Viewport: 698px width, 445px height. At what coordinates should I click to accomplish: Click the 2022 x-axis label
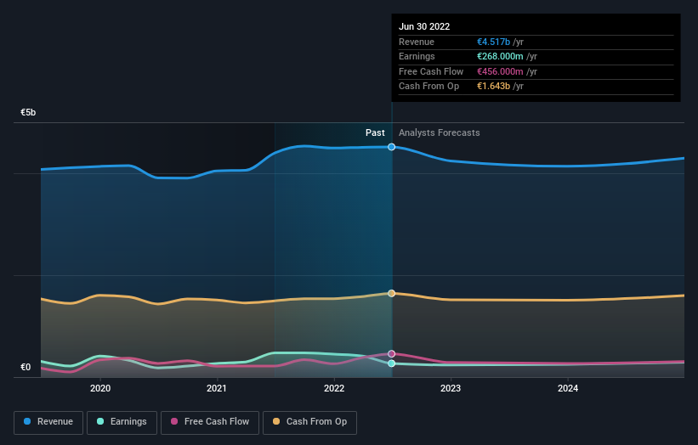[334, 388]
